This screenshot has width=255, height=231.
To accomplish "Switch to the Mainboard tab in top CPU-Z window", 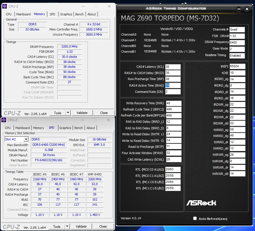I will [23, 14].
